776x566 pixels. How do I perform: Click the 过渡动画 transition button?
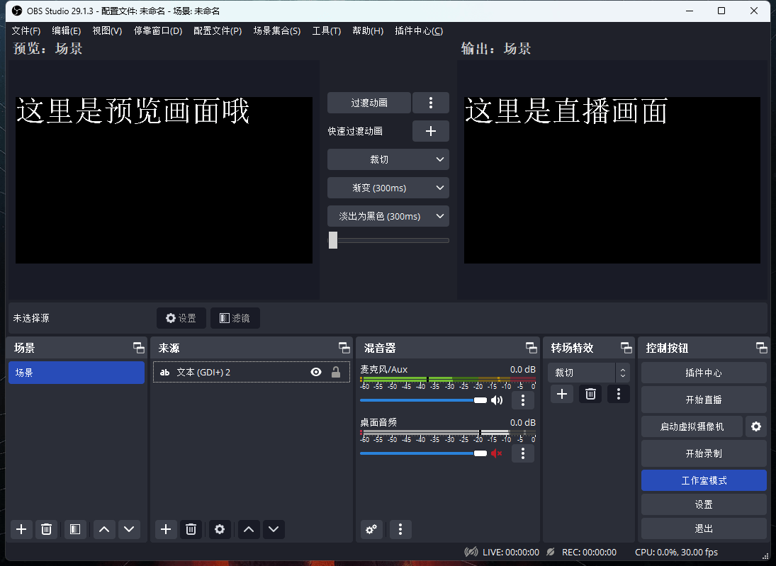pos(369,103)
